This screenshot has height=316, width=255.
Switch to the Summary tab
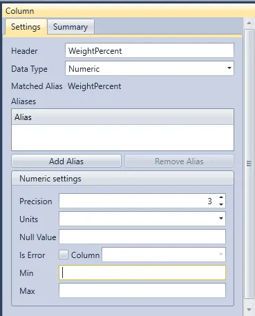(70, 27)
